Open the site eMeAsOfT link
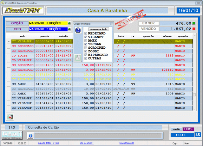 click(x=86, y=143)
